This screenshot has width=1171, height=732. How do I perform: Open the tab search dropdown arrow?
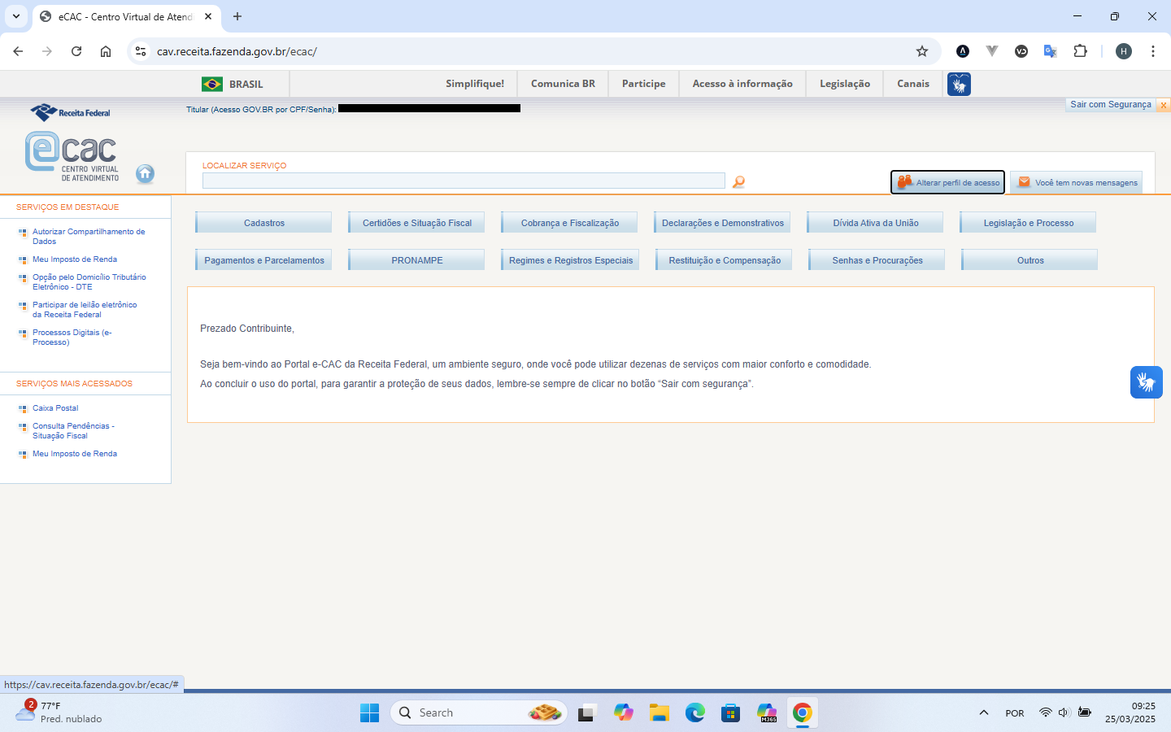[16, 16]
